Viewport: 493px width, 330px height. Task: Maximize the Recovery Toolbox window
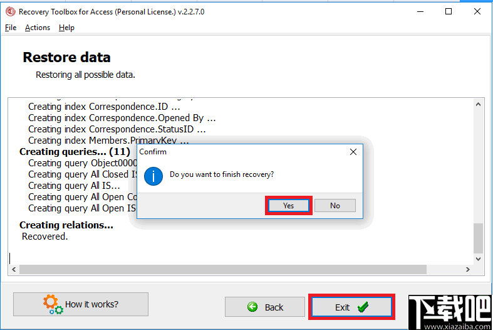coord(449,12)
